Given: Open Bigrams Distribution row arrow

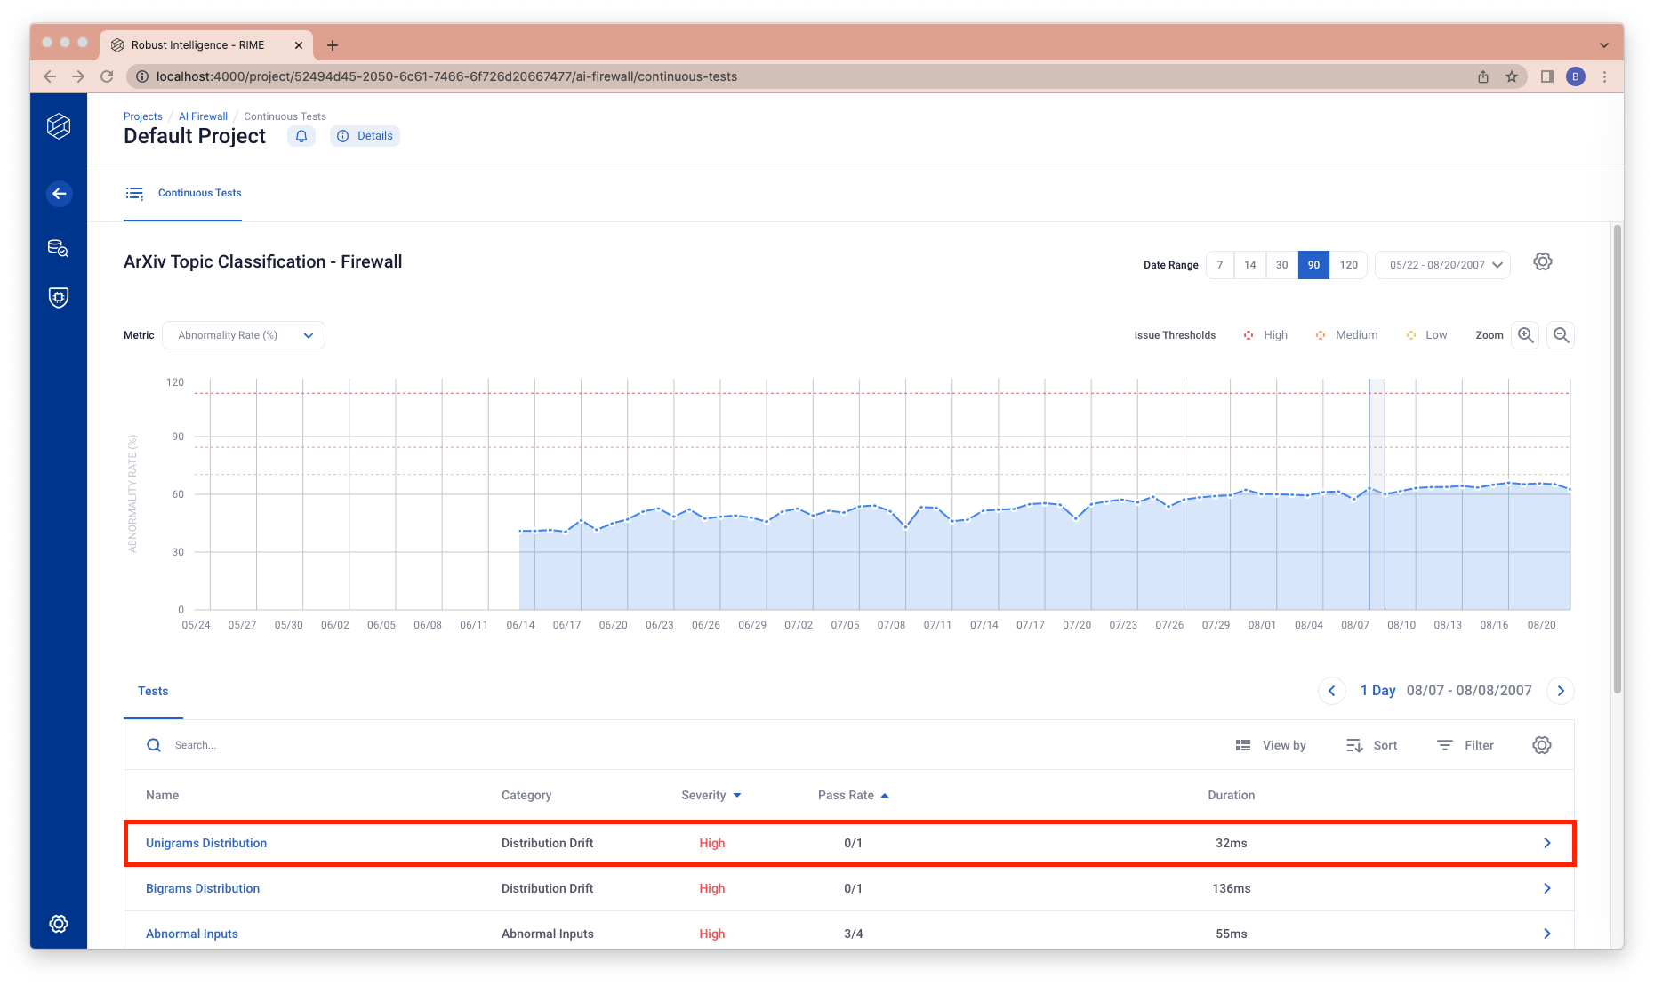Looking at the screenshot, I should click(x=1547, y=888).
